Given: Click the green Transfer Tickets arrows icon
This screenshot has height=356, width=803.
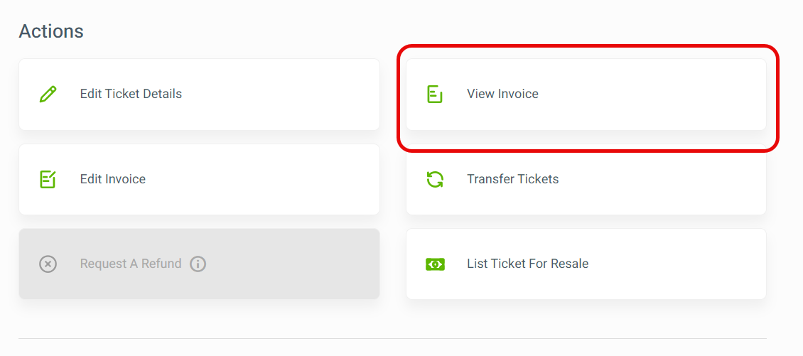Looking at the screenshot, I should [x=435, y=179].
